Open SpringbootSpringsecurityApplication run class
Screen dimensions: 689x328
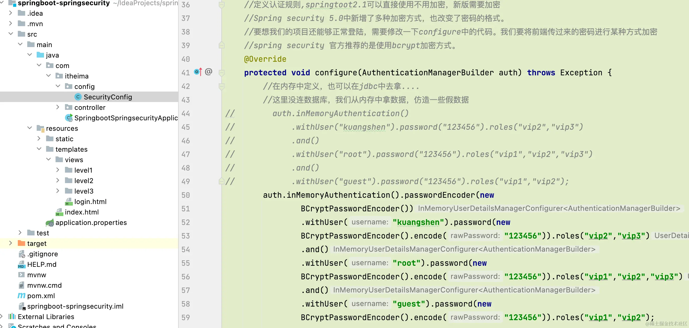[x=126, y=118]
